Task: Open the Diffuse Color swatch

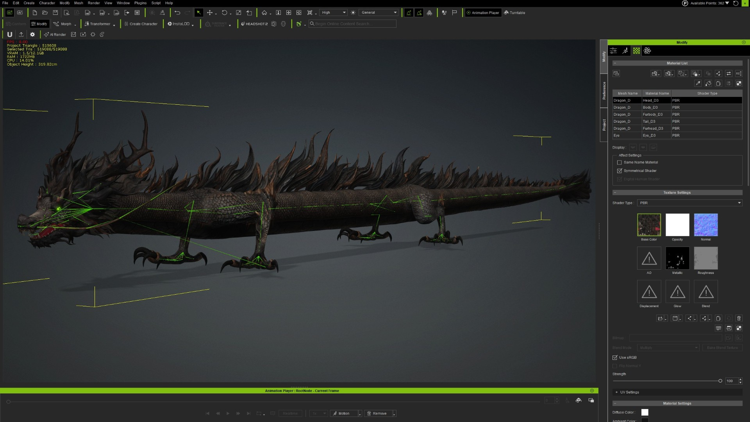Action: (x=645, y=412)
